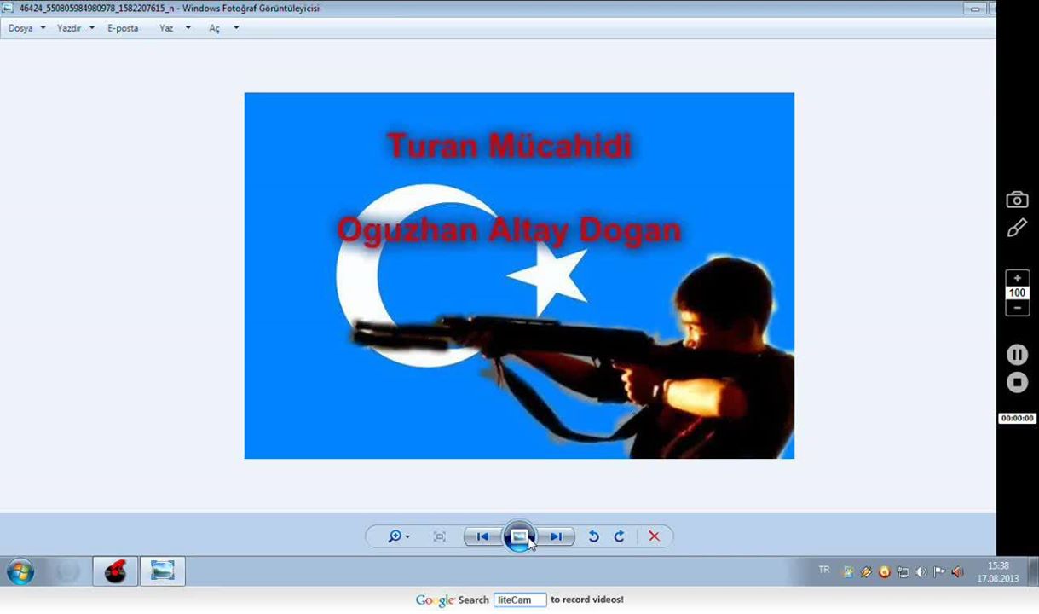Click the actual size fit icon

pos(440,536)
